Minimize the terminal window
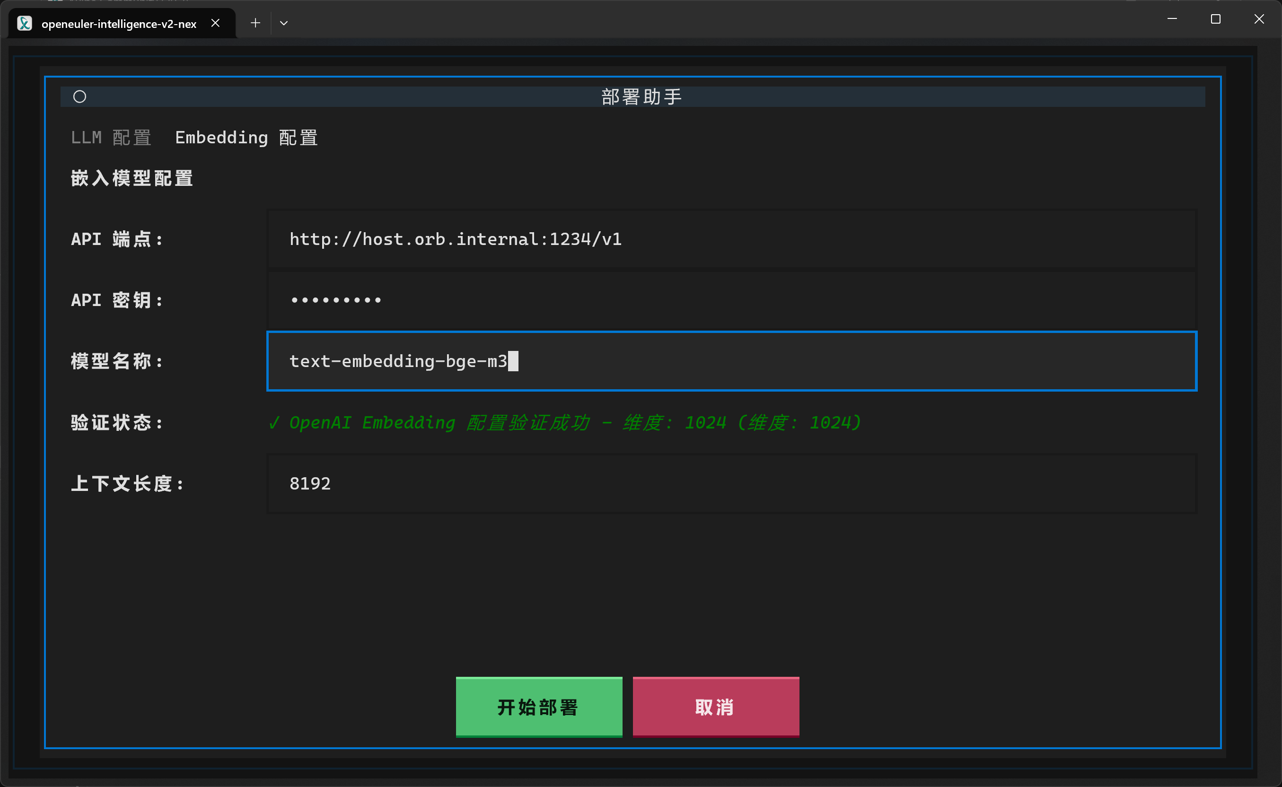 point(1172,19)
